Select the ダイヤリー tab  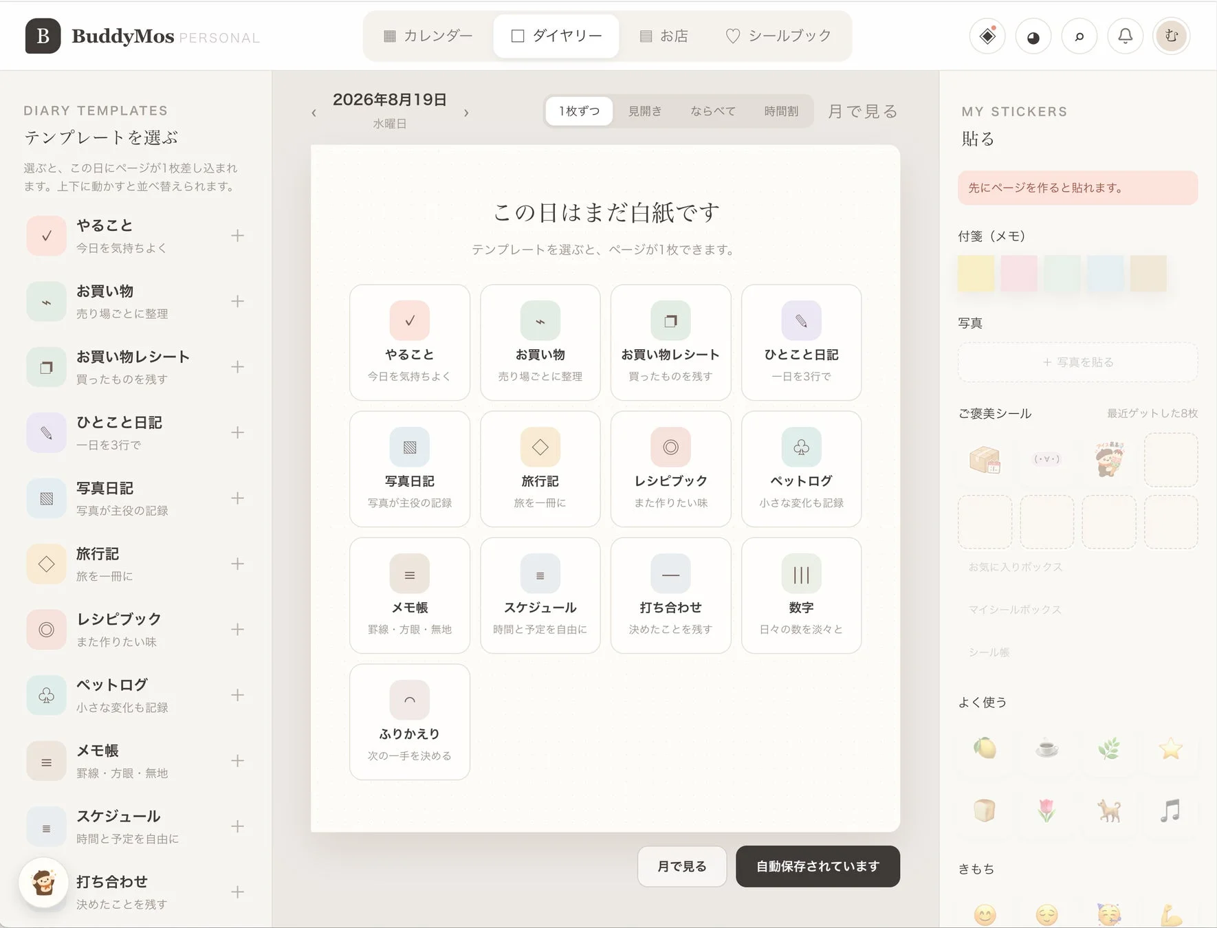(x=556, y=36)
